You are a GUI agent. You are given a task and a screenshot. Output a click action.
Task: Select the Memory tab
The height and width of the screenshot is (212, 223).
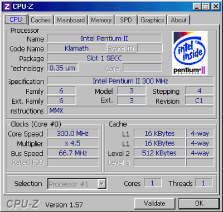pyautogui.click(x=101, y=20)
